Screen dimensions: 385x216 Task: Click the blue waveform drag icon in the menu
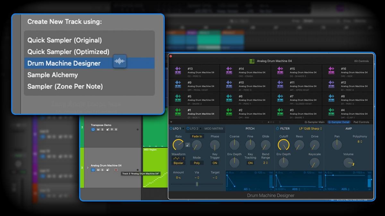click(120, 61)
